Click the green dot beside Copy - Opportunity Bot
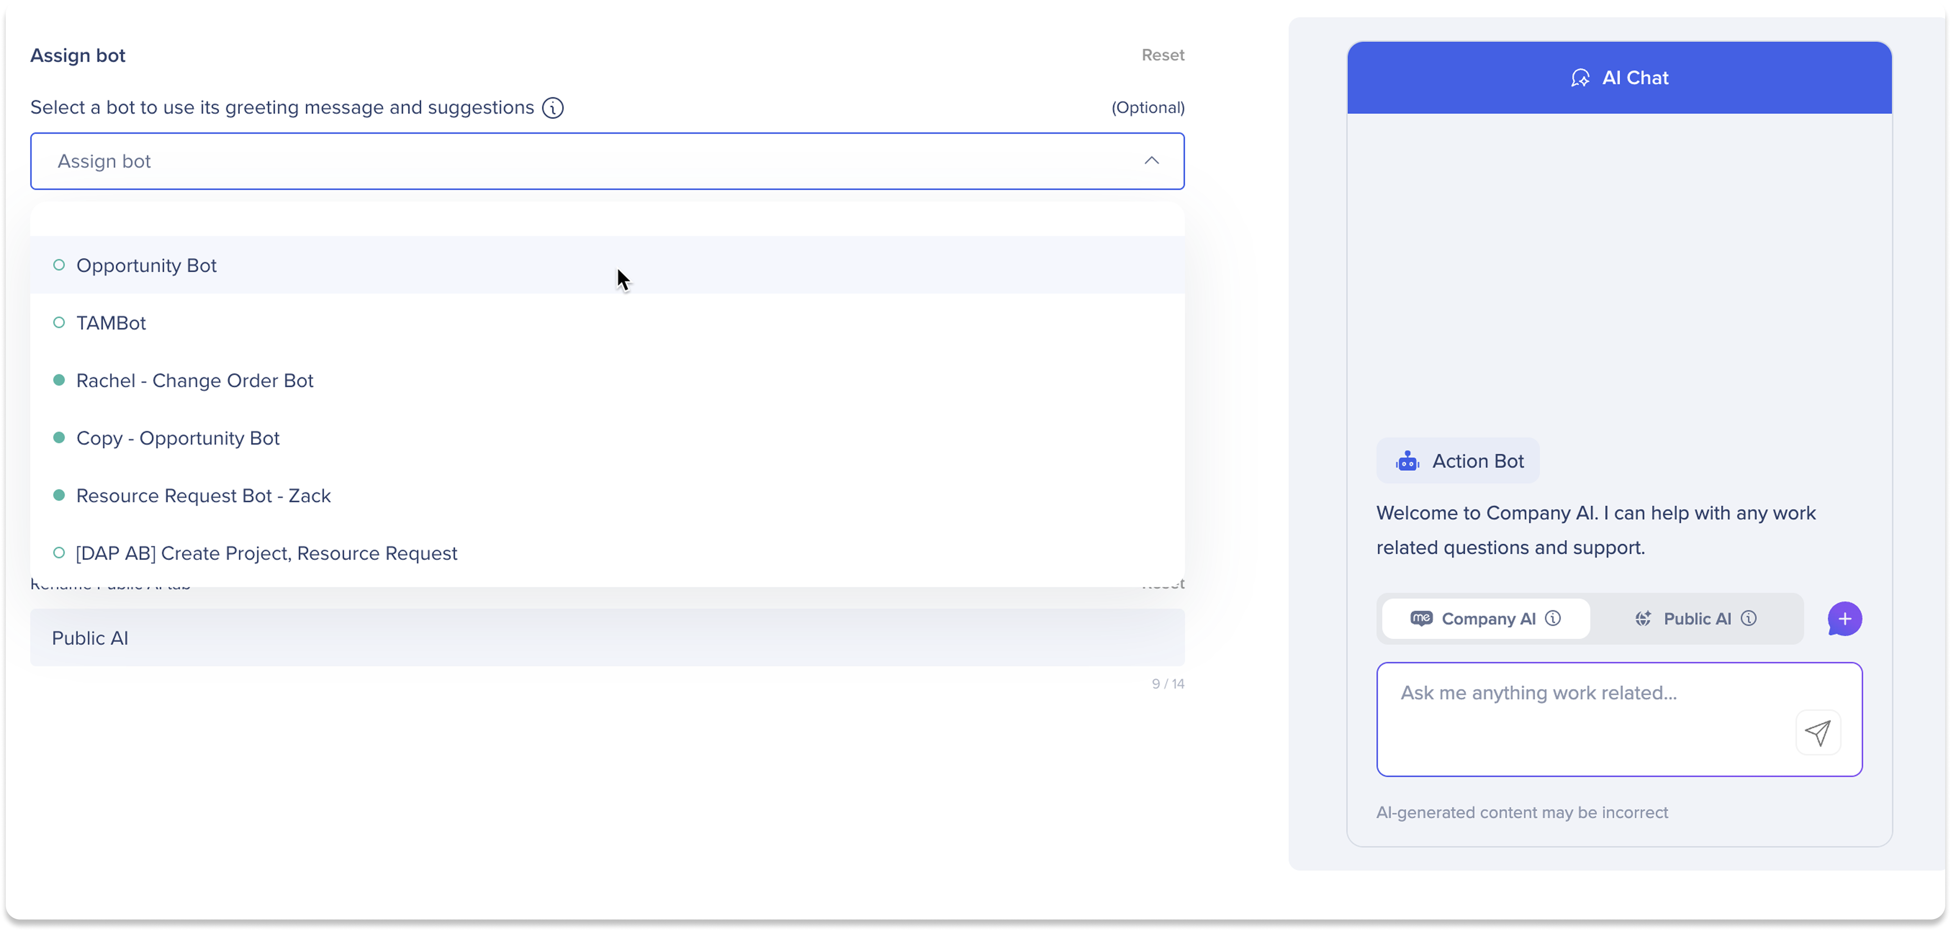 (58, 437)
